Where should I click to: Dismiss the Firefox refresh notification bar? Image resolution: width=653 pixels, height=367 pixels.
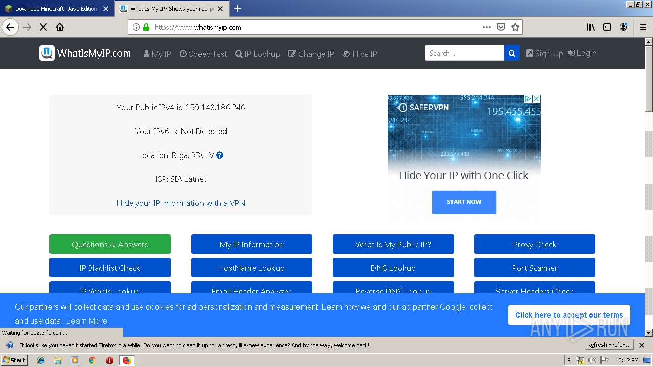click(642, 345)
